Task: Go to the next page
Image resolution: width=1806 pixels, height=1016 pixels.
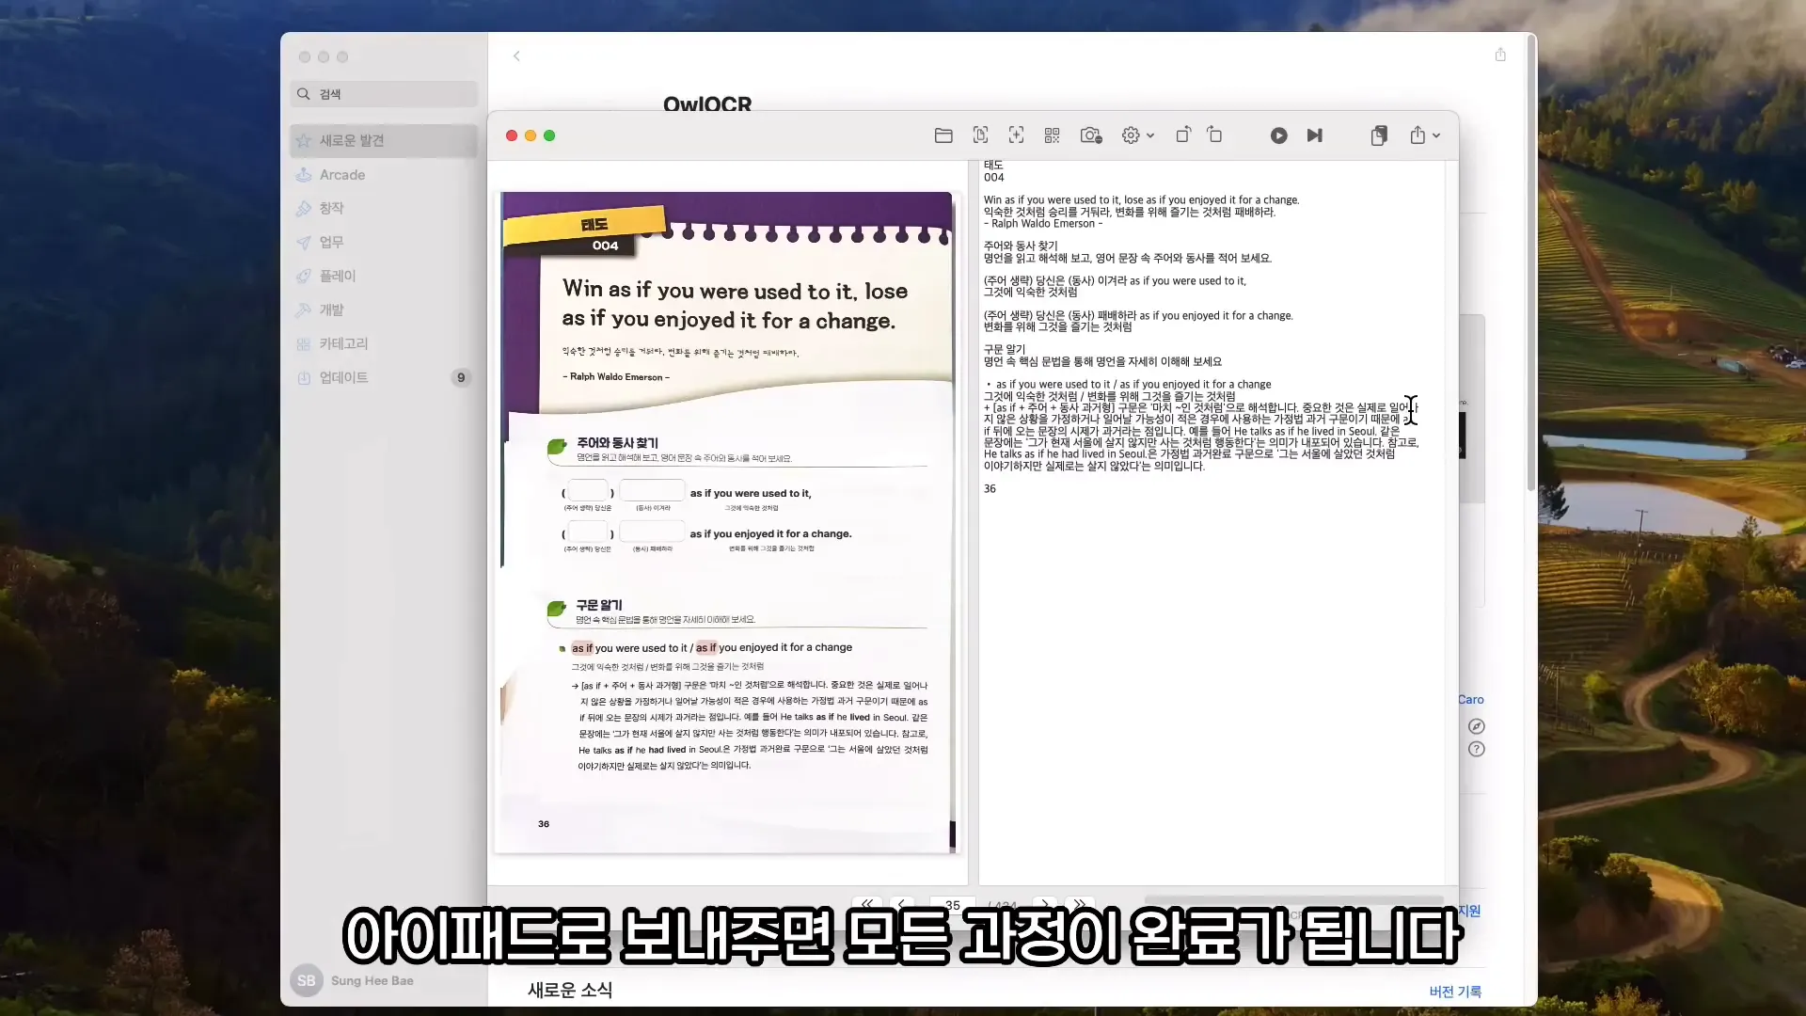Action: click(1044, 903)
